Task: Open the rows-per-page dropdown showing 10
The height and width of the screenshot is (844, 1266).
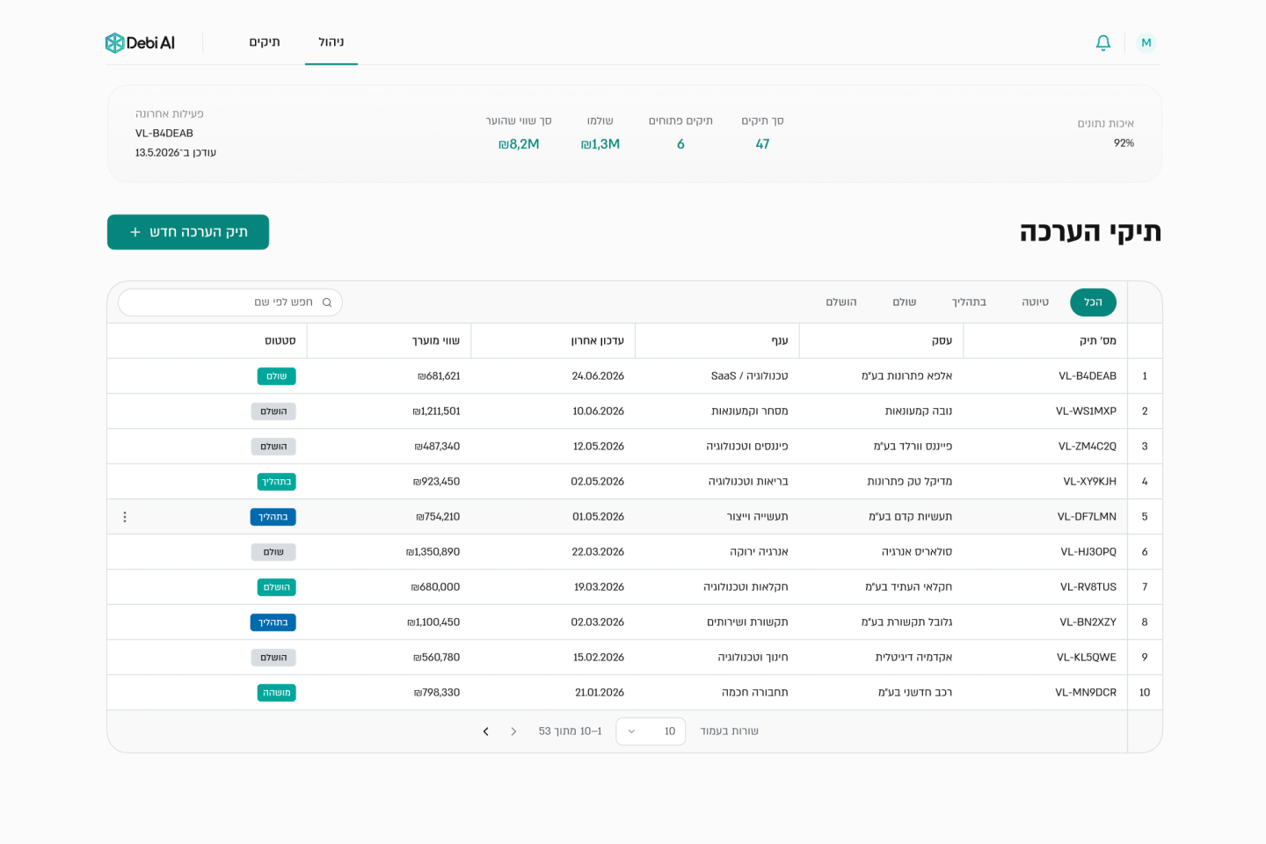Action: [x=651, y=731]
